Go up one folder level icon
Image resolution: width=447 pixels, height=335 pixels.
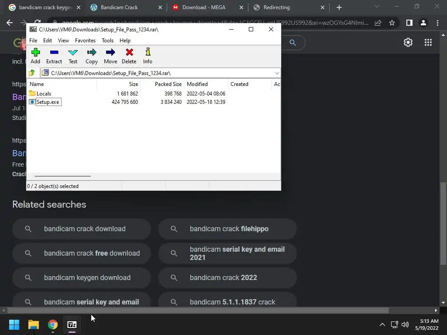[x=31, y=73]
